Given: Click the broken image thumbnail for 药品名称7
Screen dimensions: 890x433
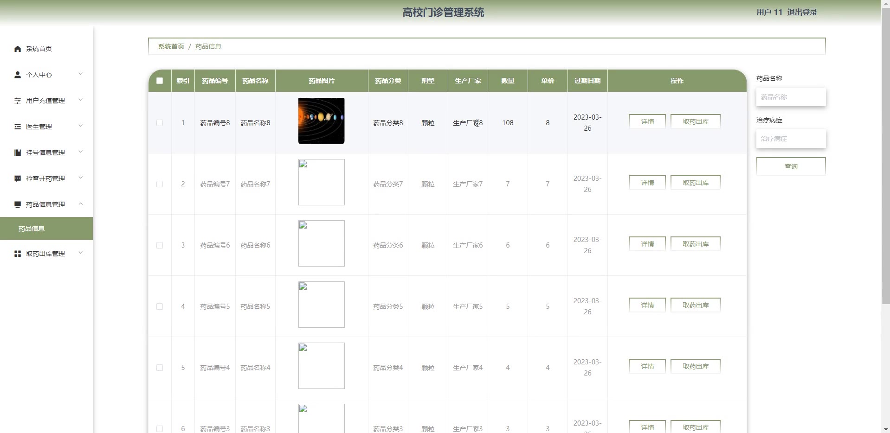Looking at the screenshot, I should 322,182.
